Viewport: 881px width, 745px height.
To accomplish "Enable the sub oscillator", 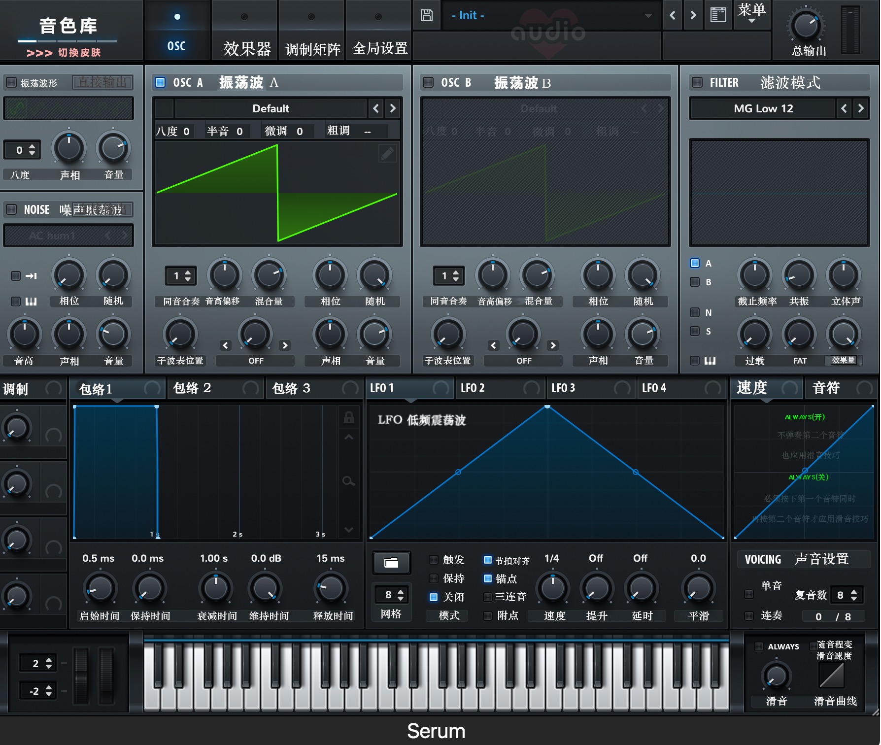I will (x=11, y=82).
